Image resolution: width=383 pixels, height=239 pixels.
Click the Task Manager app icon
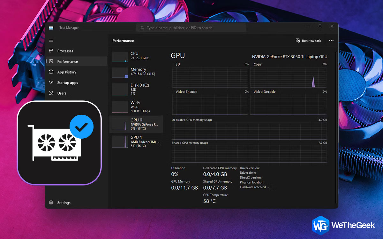[x=51, y=28]
